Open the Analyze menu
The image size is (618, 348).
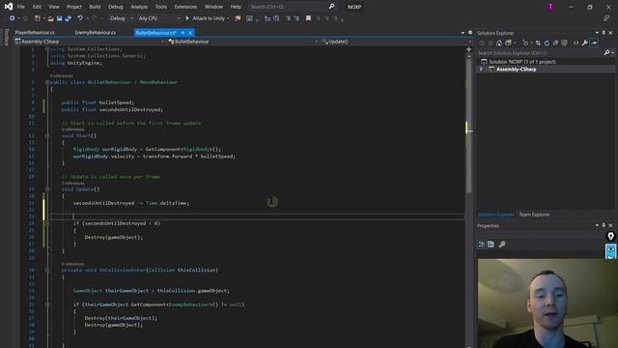[x=139, y=7]
